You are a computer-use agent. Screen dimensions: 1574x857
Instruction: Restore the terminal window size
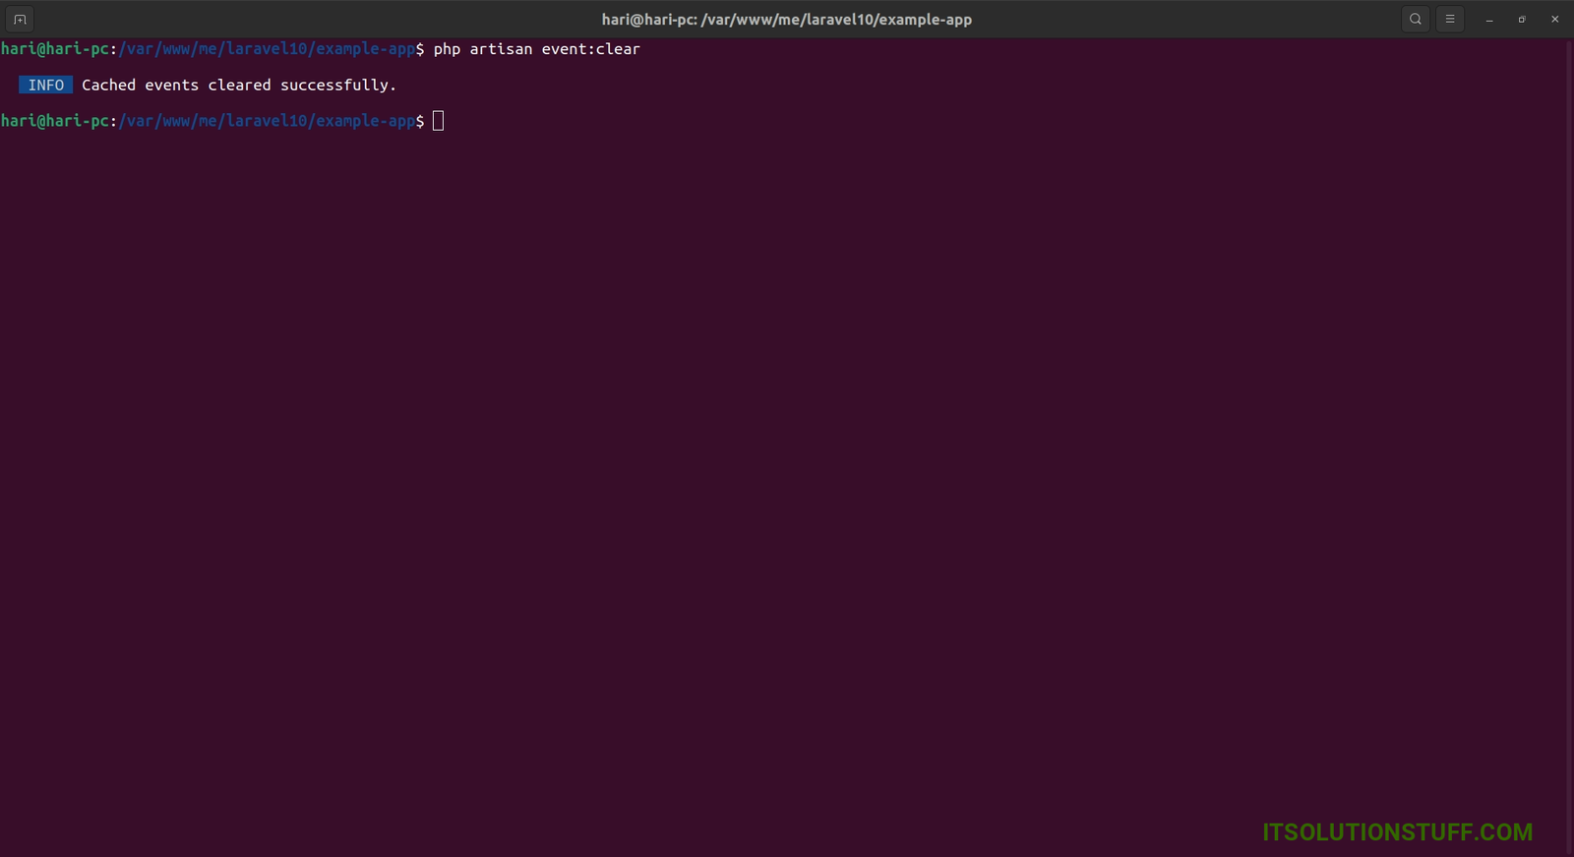click(x=1522, y=20)
